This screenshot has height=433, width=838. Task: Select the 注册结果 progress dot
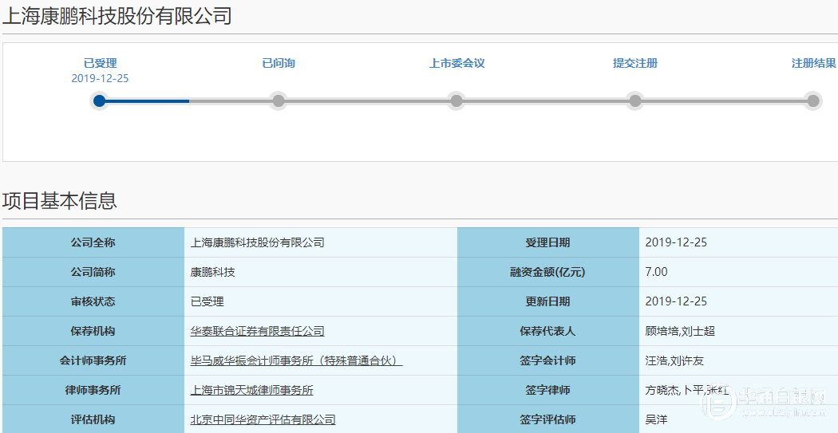click(x=813, y=101)
